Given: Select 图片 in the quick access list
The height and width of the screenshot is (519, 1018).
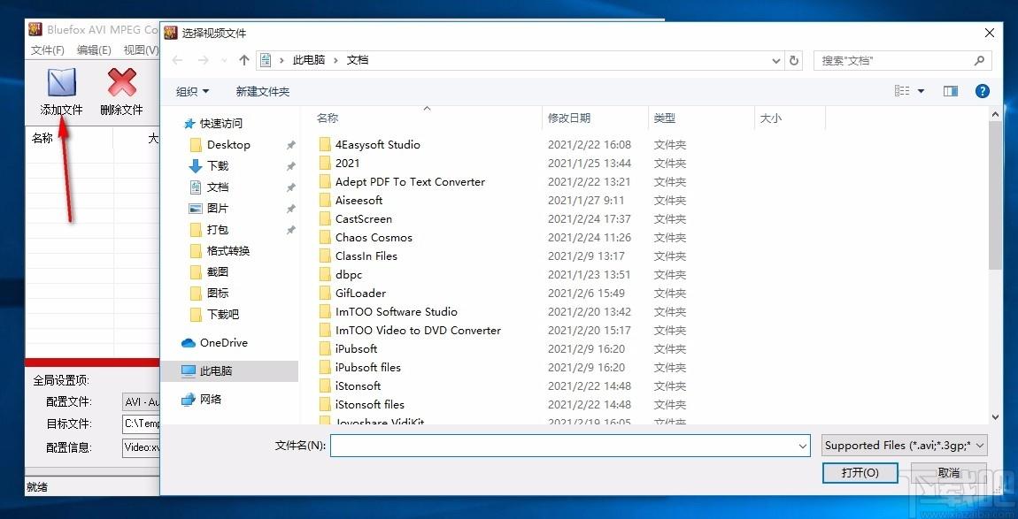Looking at the screenshot, I should [x=218, y=209].
